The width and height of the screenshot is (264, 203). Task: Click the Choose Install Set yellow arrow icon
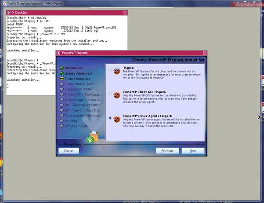pos(61,79)
